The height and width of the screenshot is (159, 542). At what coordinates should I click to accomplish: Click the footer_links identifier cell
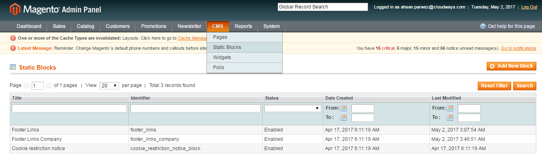196,130
